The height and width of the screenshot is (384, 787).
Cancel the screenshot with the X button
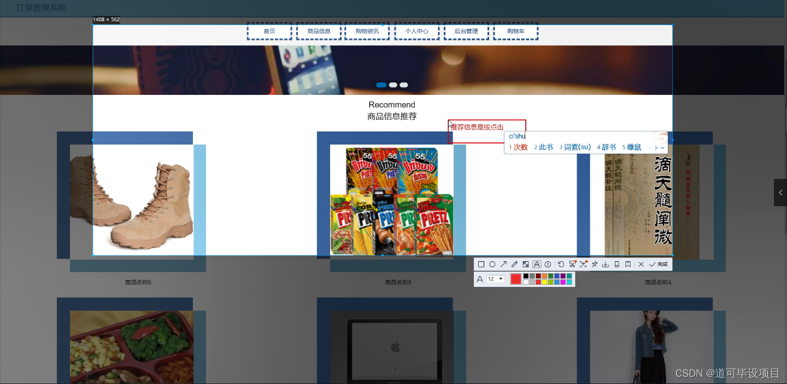click(641, 264)
